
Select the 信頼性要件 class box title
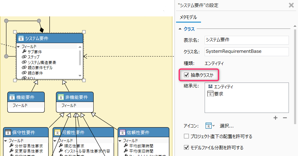138,132
